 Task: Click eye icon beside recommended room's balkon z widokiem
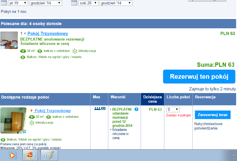(x=40, y=51)
